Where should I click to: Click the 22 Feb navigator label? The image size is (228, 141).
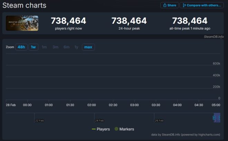(x=39, y=121)
